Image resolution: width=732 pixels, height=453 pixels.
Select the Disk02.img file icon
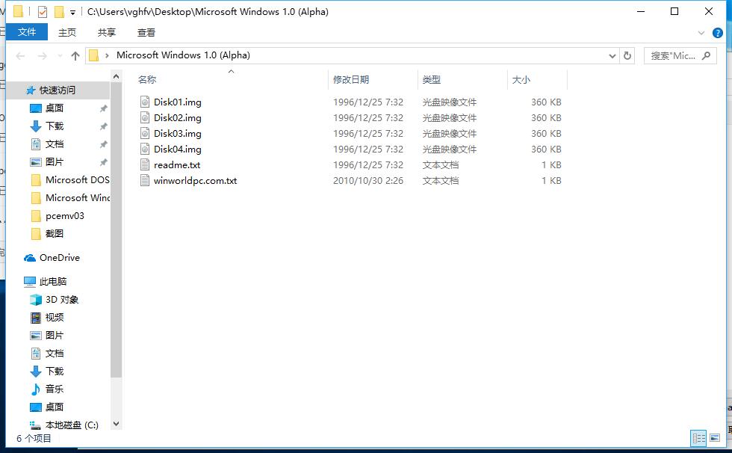pos(145,117)
